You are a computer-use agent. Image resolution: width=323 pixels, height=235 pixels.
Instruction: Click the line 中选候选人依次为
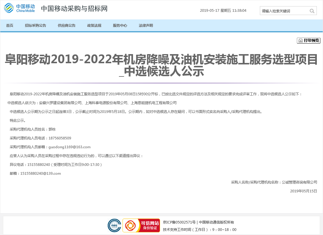tap(92, 103)
